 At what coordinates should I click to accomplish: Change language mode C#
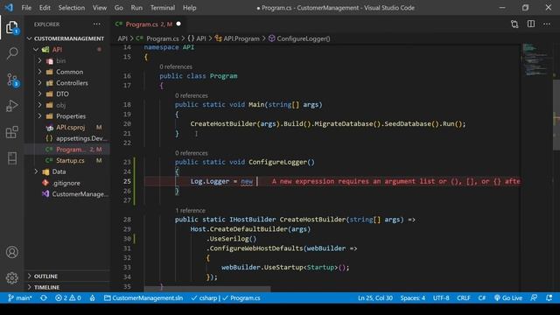[482, 297]
